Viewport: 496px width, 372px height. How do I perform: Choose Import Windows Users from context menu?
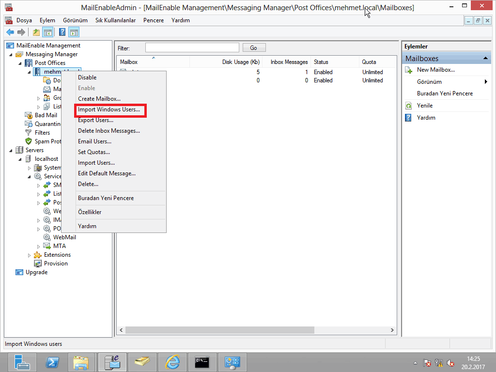pyautogui.click(x=109, y=109)
